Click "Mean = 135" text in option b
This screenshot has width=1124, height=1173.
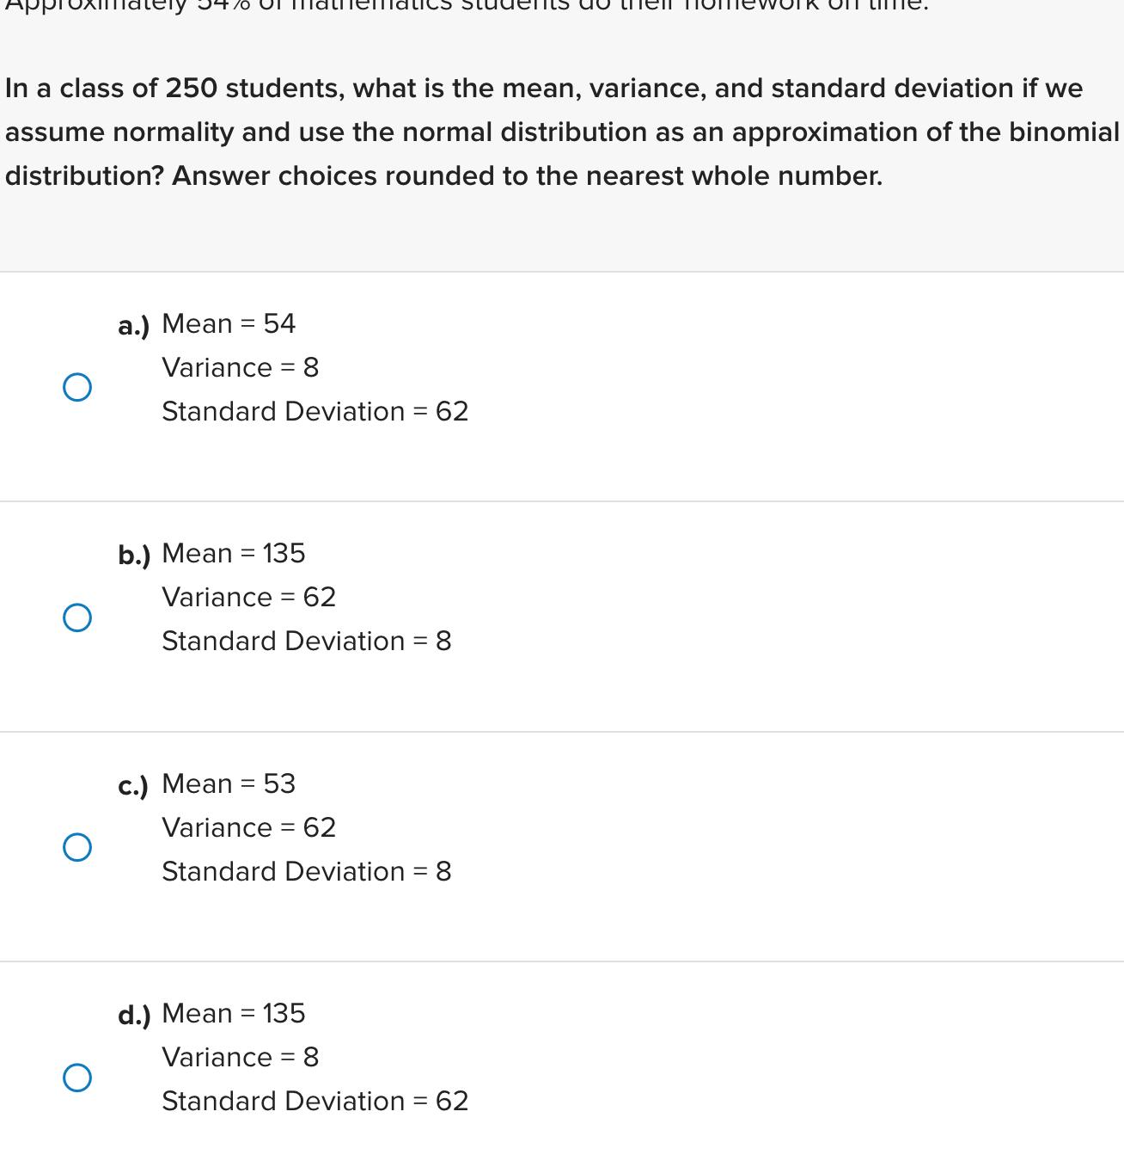point(234,553)
